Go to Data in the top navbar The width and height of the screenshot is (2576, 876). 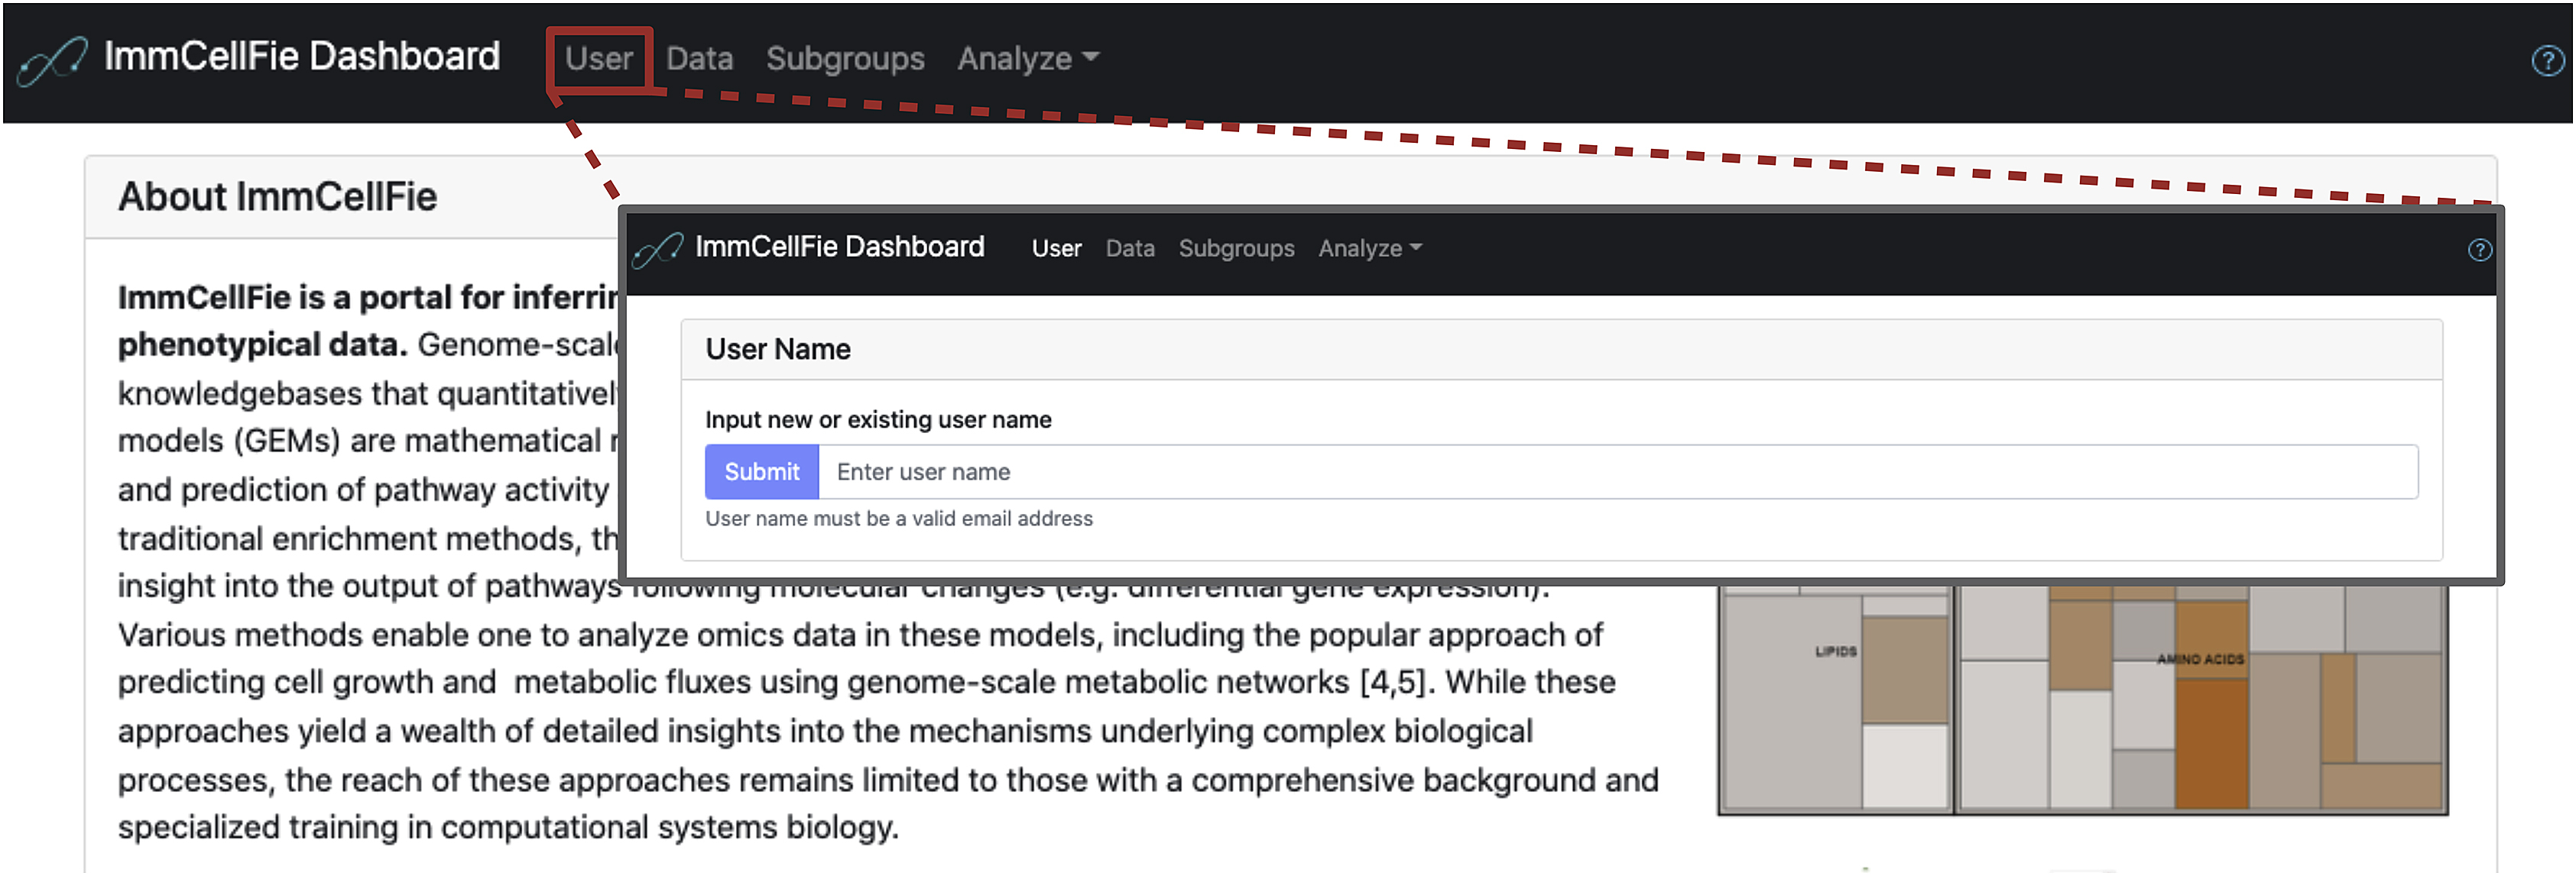click(x=699, y=59)
